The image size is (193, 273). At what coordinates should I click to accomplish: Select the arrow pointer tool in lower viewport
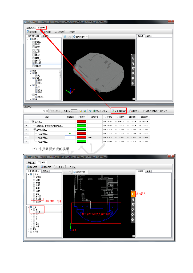pos(132,194)
